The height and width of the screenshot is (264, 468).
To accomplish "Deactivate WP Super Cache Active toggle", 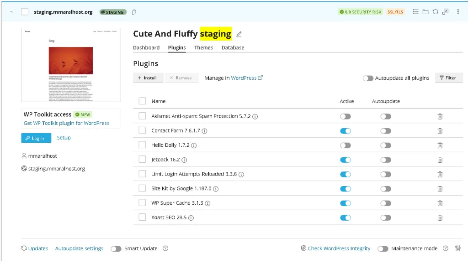I will click(x=346, y=203).
